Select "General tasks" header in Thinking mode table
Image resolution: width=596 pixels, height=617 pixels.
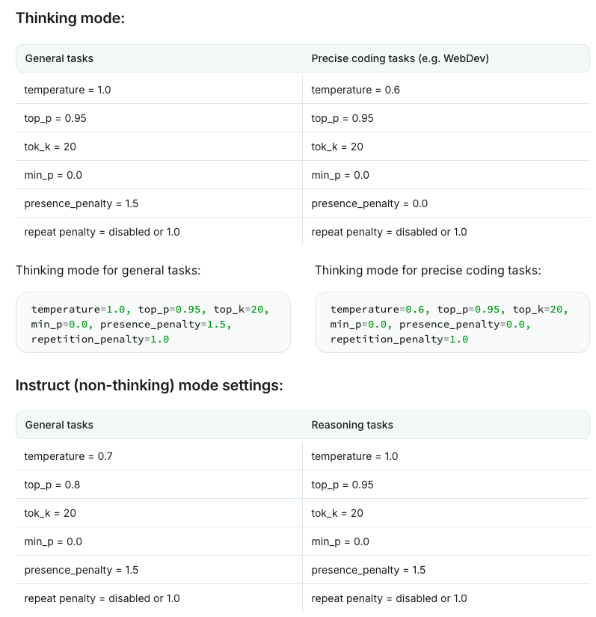click(x=59, y=58)
